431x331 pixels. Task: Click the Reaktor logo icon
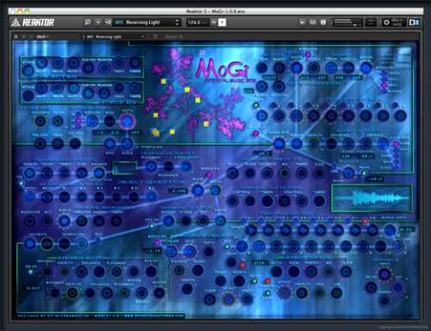16,22
